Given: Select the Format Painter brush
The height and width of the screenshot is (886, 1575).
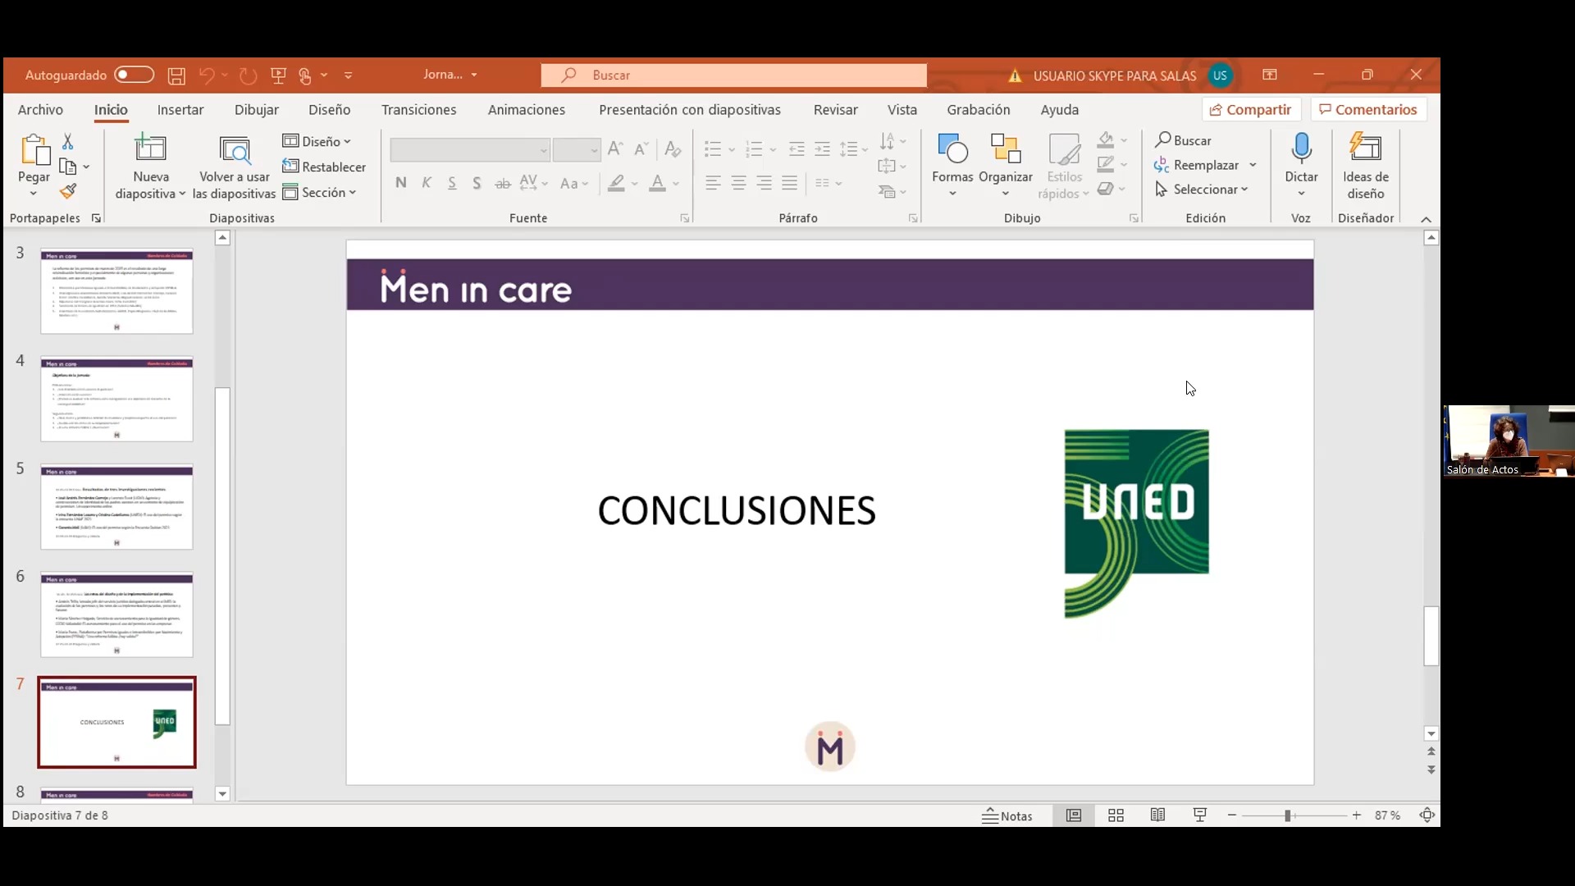Looking at the screenshot, I should point(68,192).
